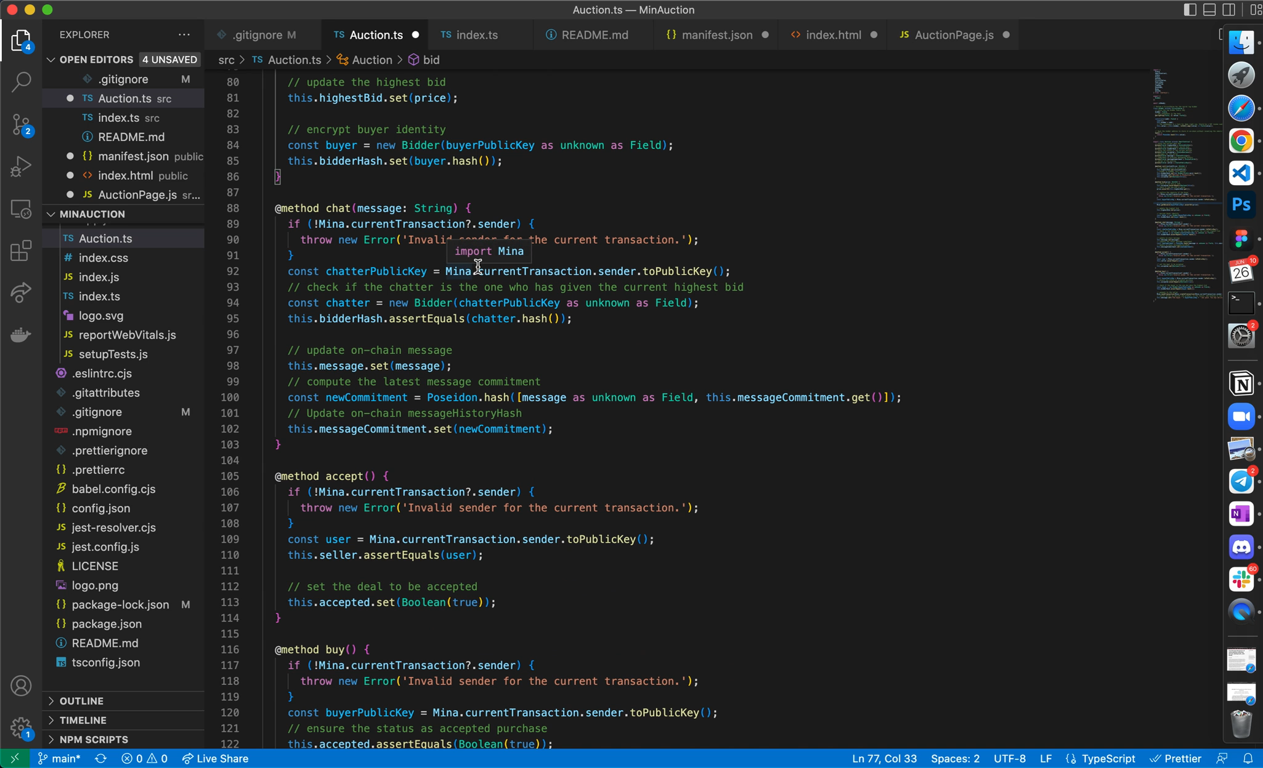Screen dimensions: 1263x768
Task: Open jest.config.js in file tree
Action: (x=105, y=546)
